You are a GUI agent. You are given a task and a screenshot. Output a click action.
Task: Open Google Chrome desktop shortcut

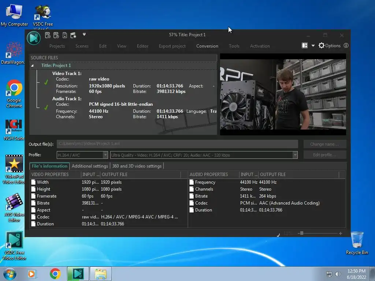[x=14, y=94]
